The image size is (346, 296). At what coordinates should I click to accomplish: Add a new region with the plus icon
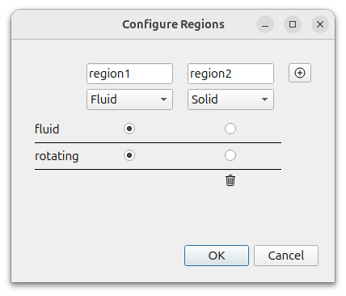click(300, 73)
